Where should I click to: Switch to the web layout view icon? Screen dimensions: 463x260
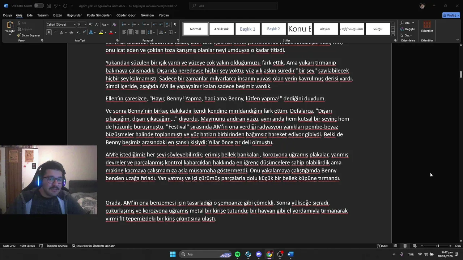coord(415,246)
